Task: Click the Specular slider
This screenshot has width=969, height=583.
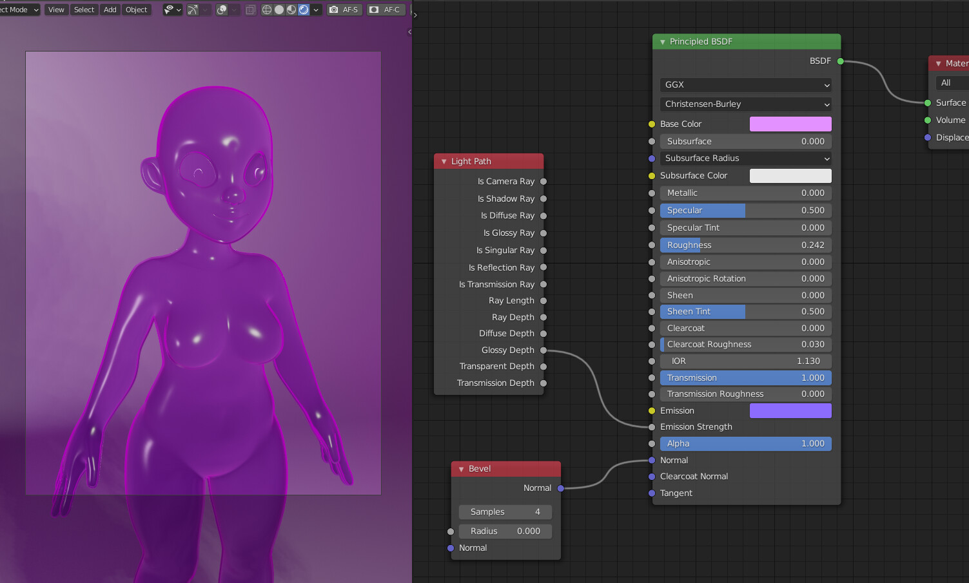Action: click(x=745, y=211)
